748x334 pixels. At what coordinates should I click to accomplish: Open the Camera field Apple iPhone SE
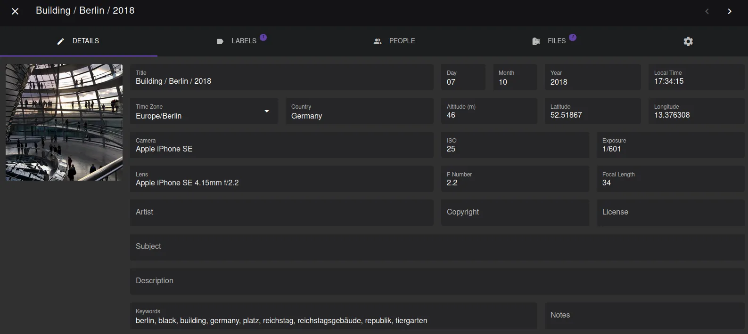(x=281, y=149)
